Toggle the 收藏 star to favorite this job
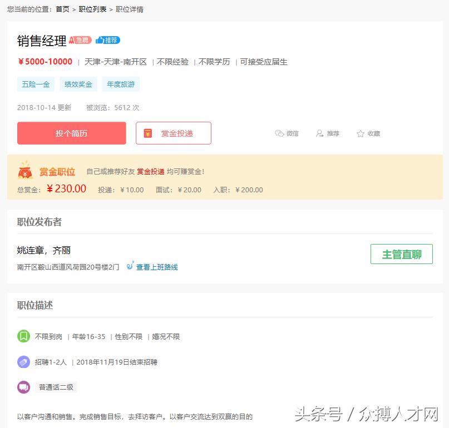 point(367,133)
